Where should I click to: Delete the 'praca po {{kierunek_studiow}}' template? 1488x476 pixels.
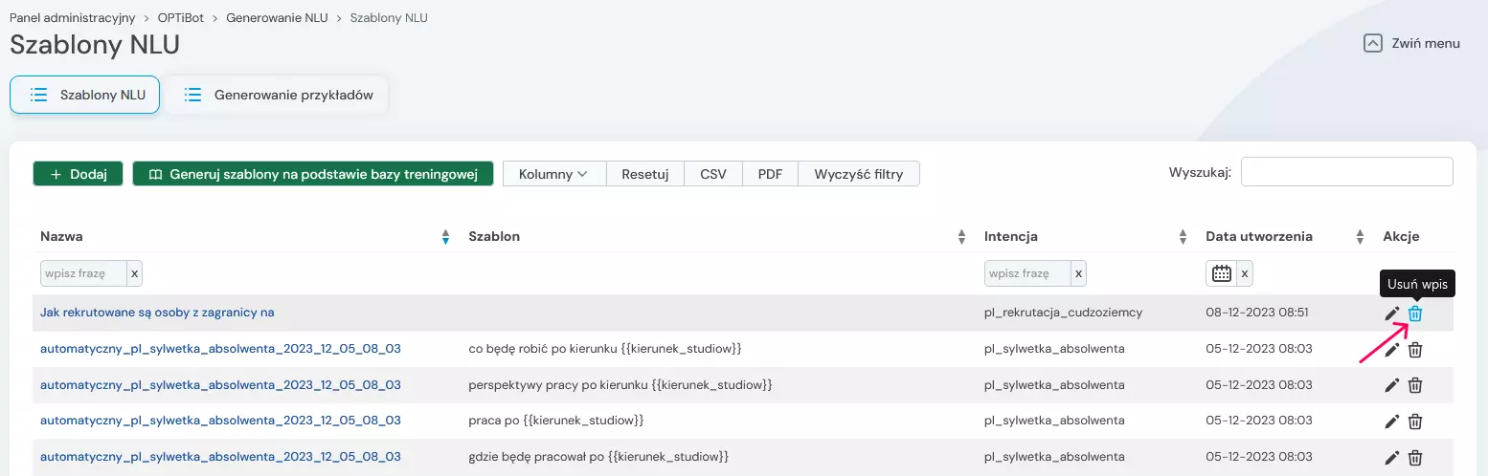coord(1415,422)
